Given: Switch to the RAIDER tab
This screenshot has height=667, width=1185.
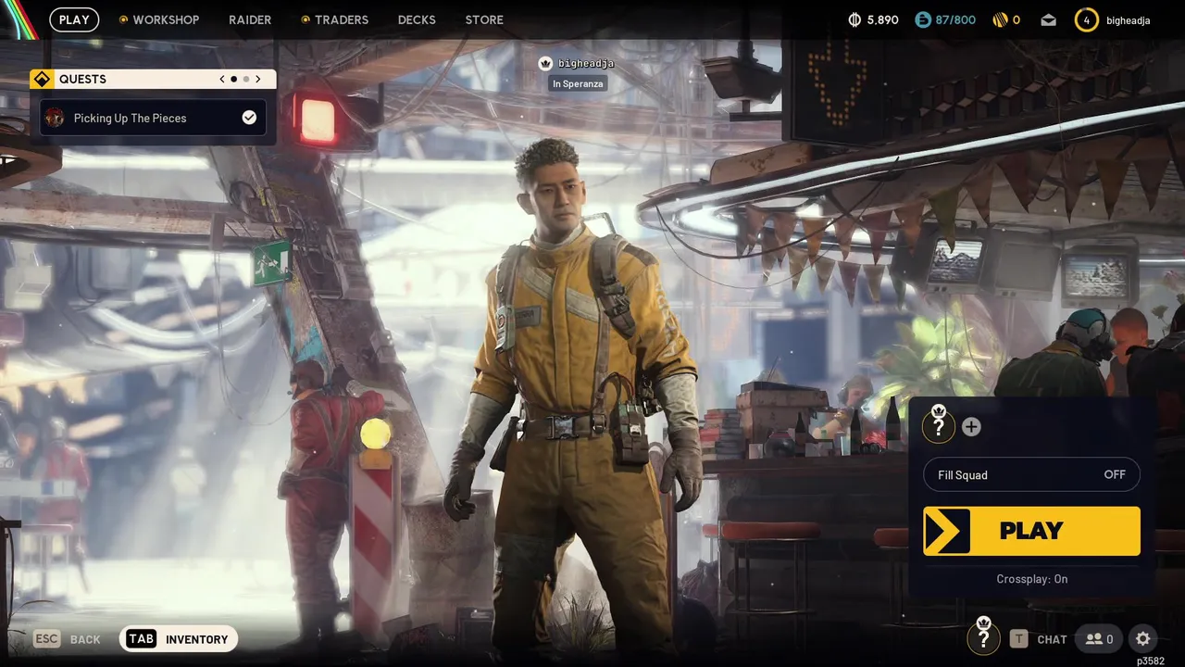Looking at the screenshot, I should point(250,19).
